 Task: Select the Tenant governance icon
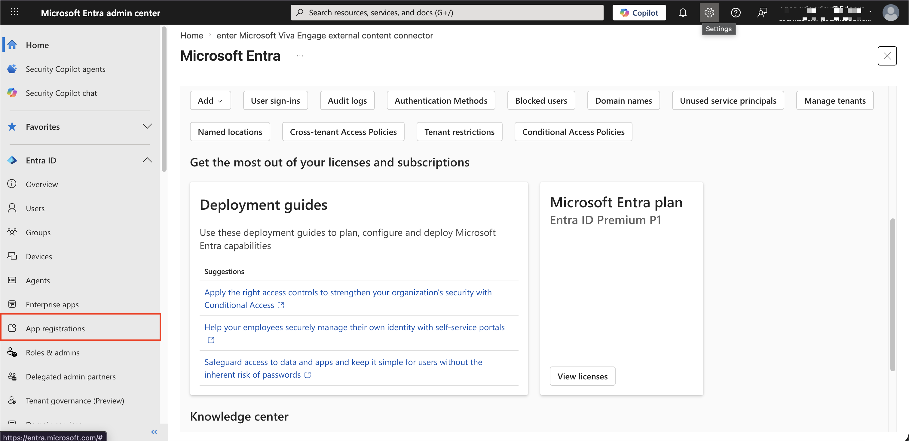tap(12, 400)
